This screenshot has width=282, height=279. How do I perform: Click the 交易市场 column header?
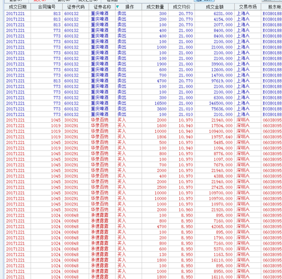248,7
